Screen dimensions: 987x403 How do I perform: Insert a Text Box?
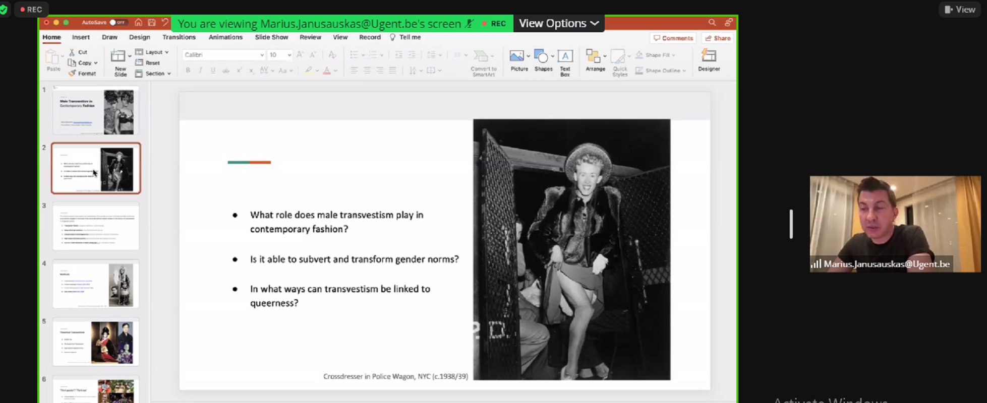(565, 56)
